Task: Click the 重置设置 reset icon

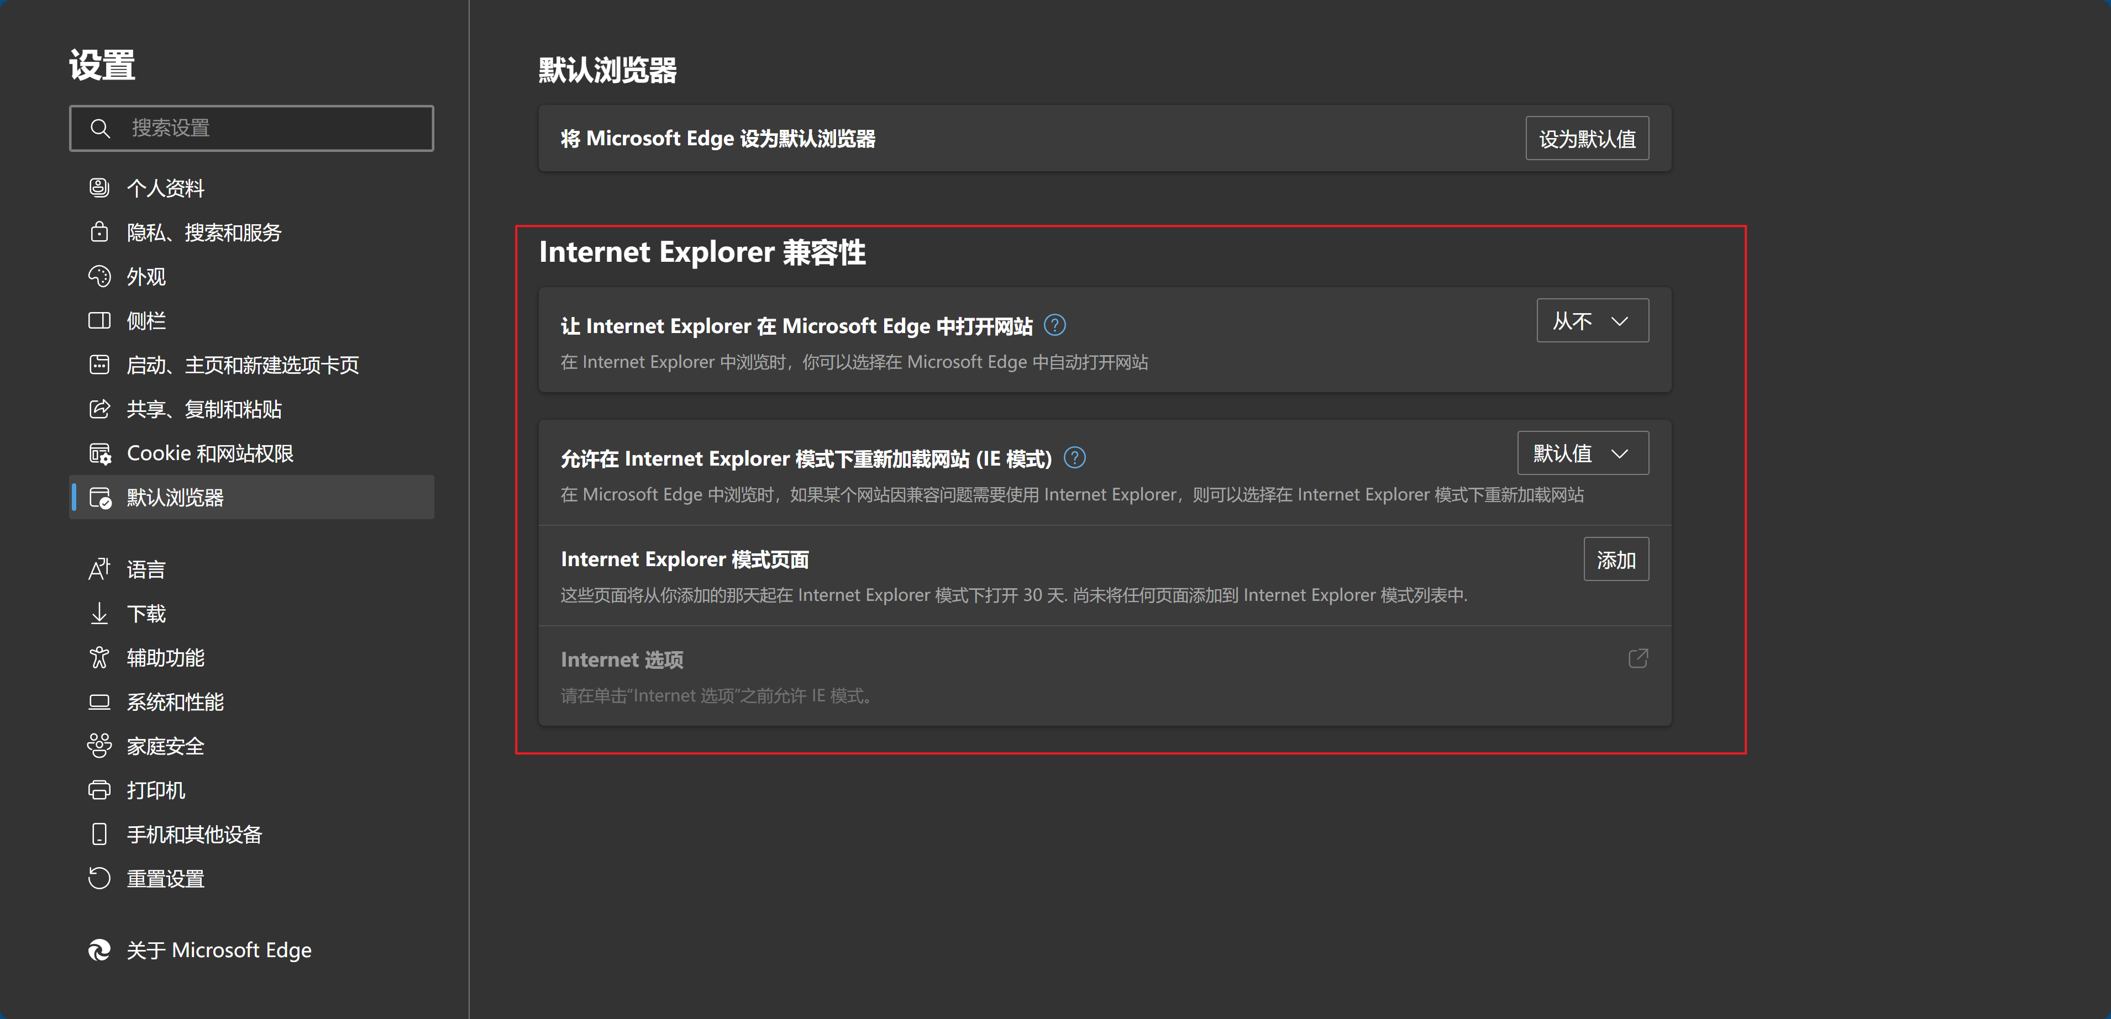Action: (x=98, y=877)
